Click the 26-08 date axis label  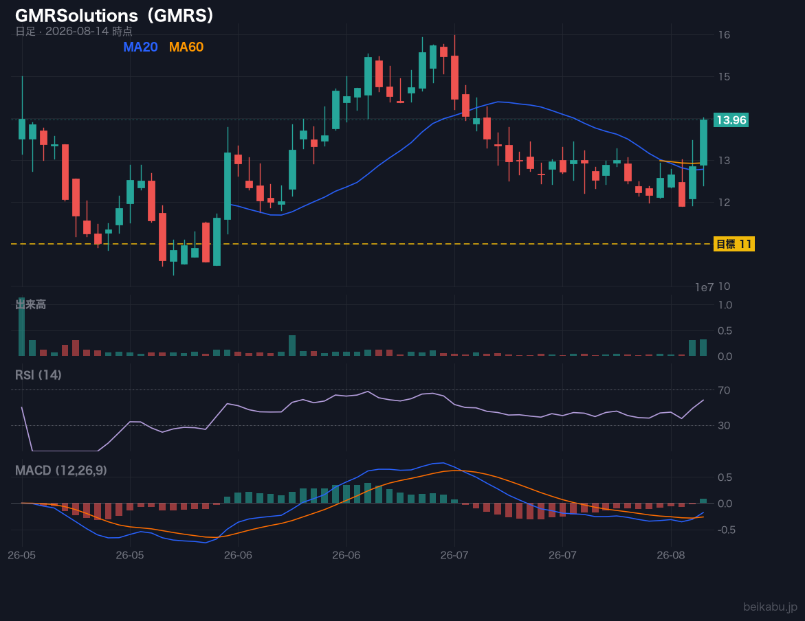pyautogui.click(x=670, y=555)
